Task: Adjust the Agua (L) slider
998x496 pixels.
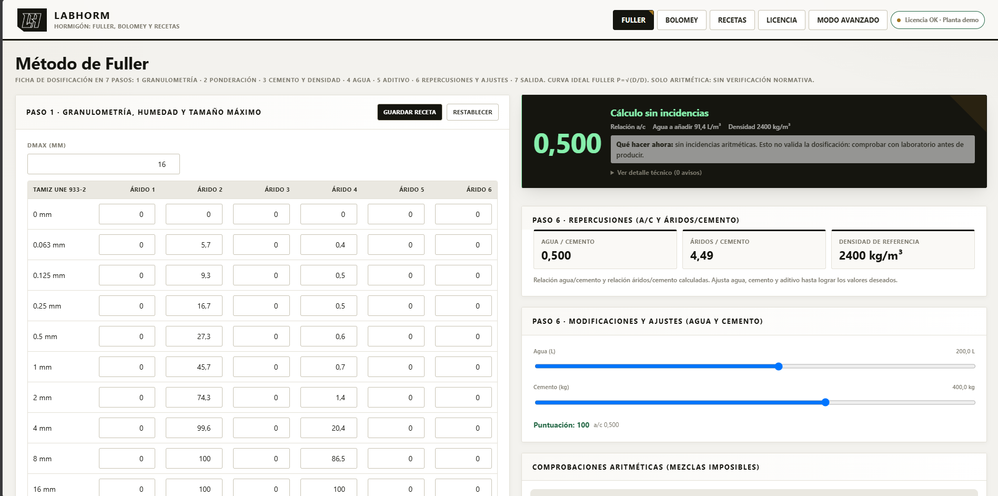Action: (x=754, y=366)
